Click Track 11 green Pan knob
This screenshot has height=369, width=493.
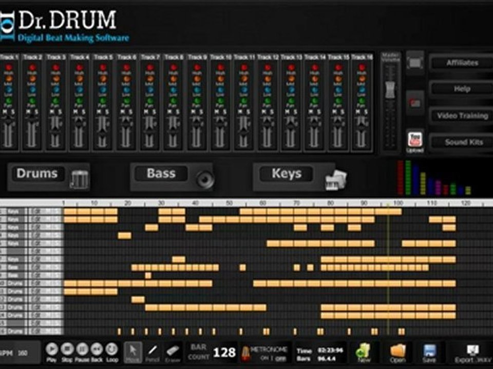pos(244,101)
